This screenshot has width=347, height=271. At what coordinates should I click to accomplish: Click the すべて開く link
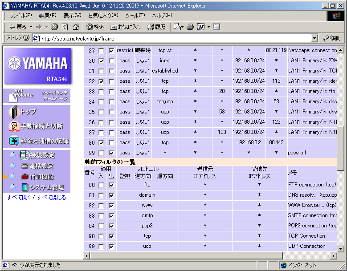pos(19,198)
